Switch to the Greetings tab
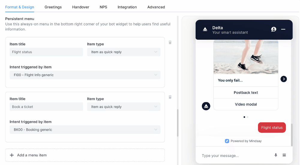Screen dimensions: 300x165 pos(53,7)
